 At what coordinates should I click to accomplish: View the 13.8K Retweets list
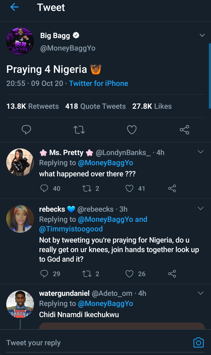(x=33, y=106)
